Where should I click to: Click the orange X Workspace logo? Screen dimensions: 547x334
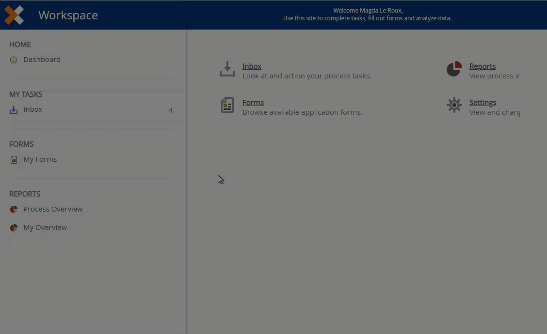pyautogui.click(x=14, y=15)
